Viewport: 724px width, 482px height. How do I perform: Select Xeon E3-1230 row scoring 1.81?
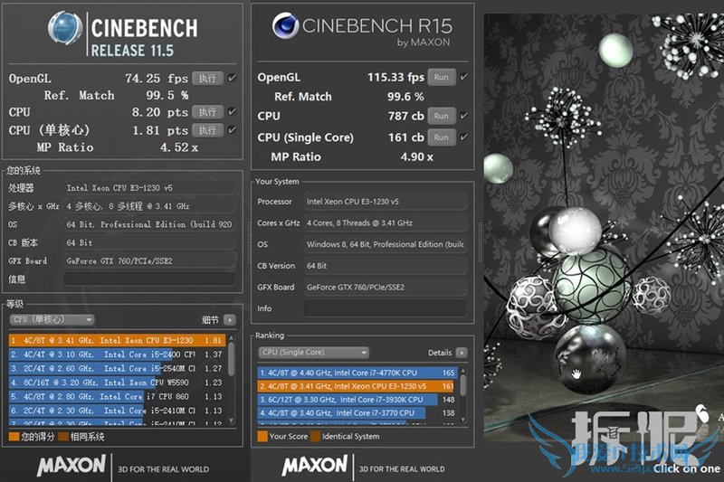[x=117, y=340]
